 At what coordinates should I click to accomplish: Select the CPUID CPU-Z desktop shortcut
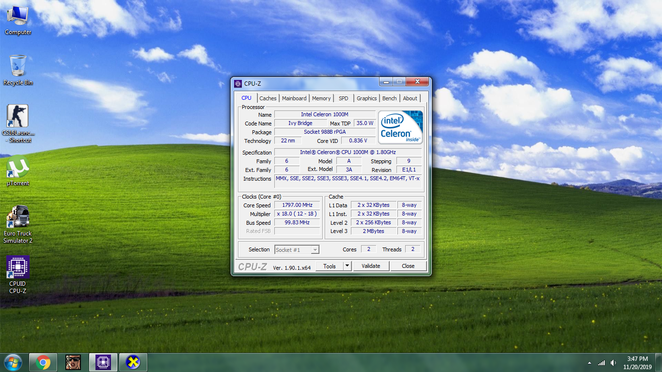point(18,275)
